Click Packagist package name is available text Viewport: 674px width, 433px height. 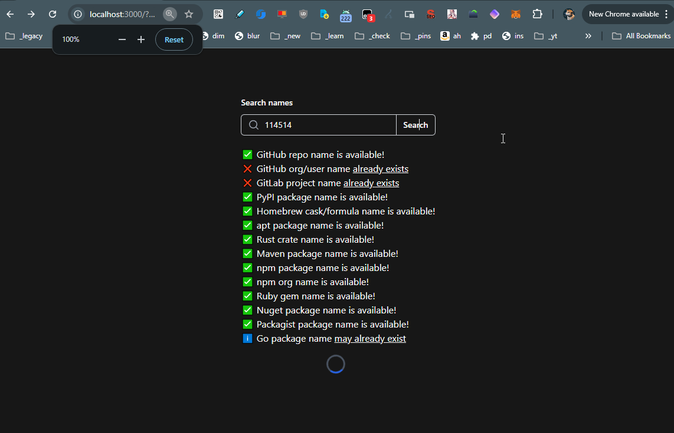click(333, 325)
